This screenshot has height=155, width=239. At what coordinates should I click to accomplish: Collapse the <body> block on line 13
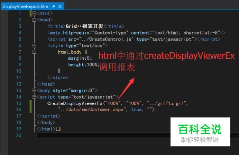34,91
